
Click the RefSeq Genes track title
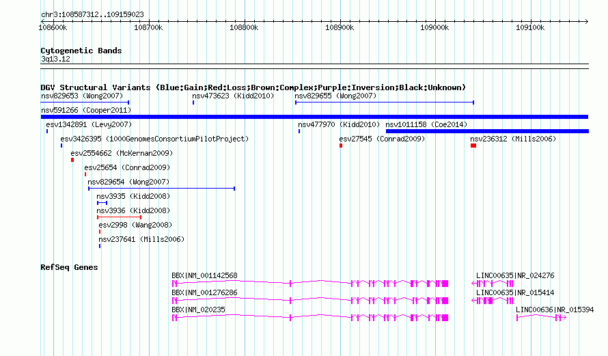point(69,267)
